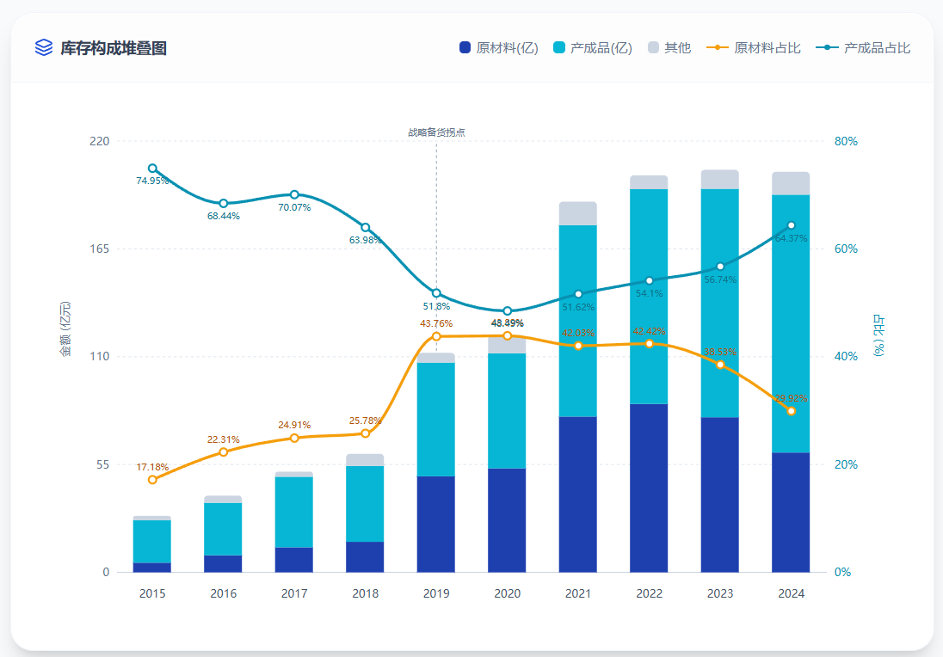
Task: Click the 2019 原材料占比 point at 43.76%
Action: click(x=436, y=336)
